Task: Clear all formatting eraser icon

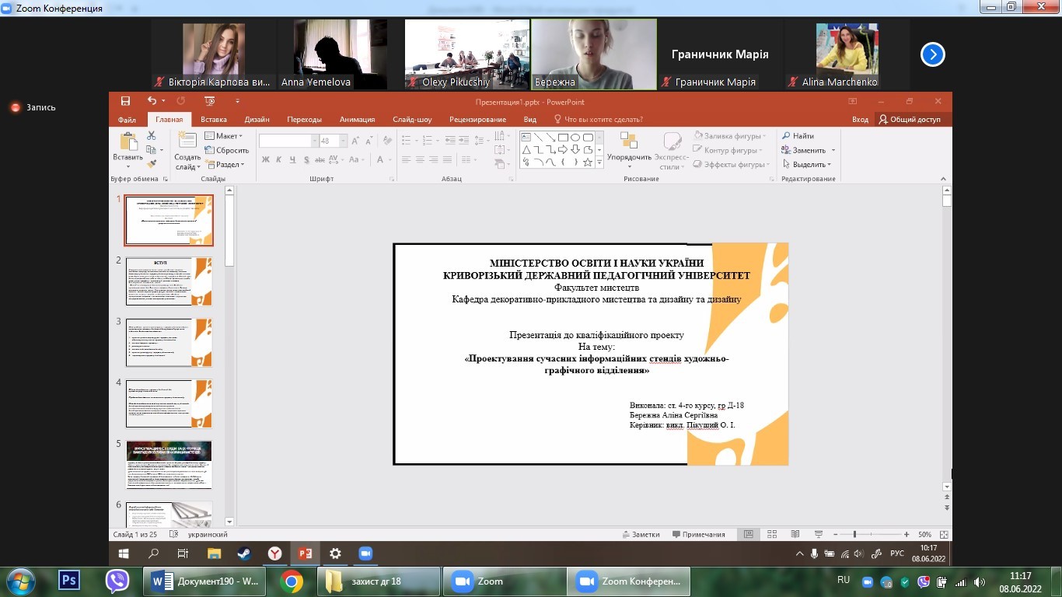Action: click(387, 141)
